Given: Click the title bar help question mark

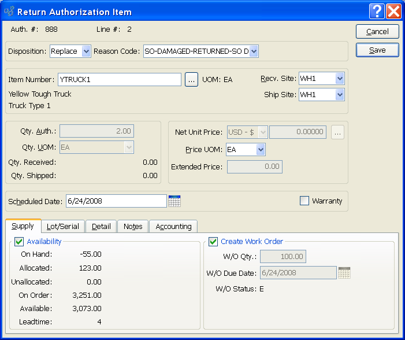Looking at the screenshot, I should click(377, 11).
